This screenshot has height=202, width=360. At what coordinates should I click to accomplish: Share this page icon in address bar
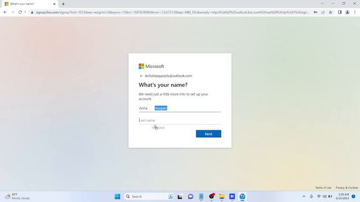pos(323,12)
